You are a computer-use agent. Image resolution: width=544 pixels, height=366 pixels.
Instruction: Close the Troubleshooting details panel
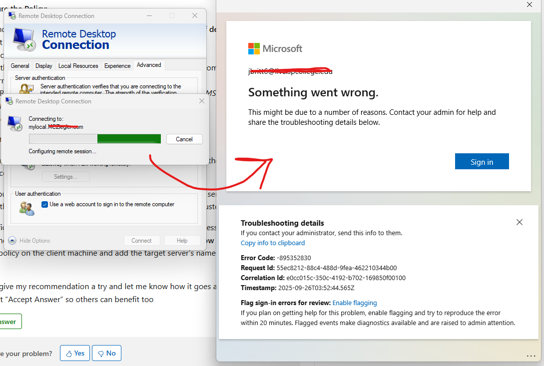coord(519,222)
